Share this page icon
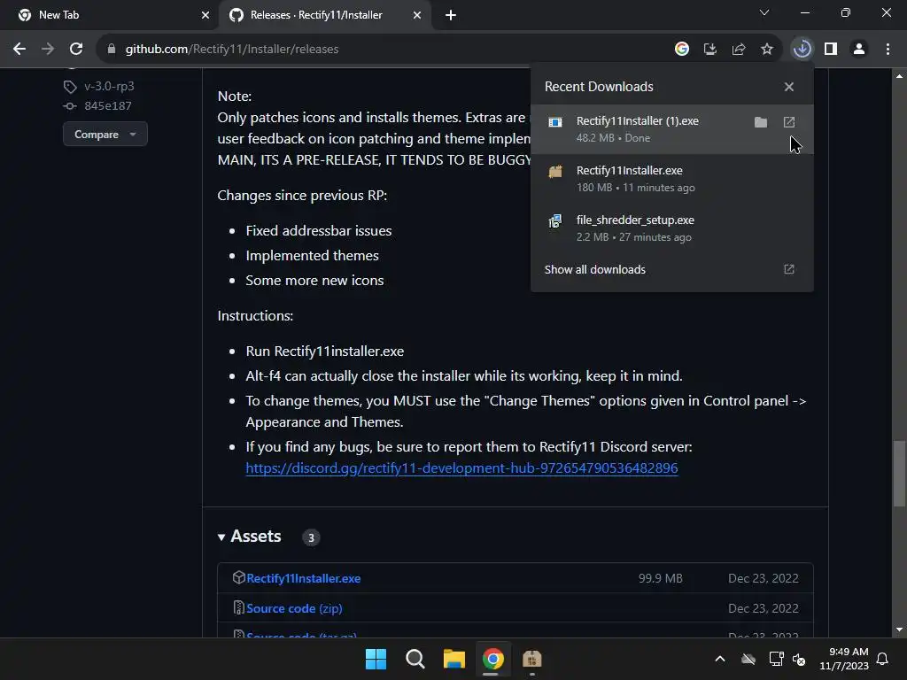This screenshot has width=907, height=680. pyautogui.click(x=739, y=50)
